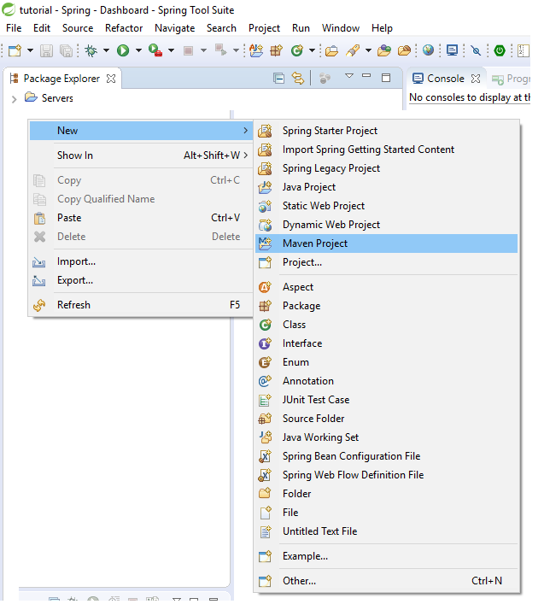Maximize the Package Explorer view
The width and height of the screenshot is (550, 610).
coord(386,78)
